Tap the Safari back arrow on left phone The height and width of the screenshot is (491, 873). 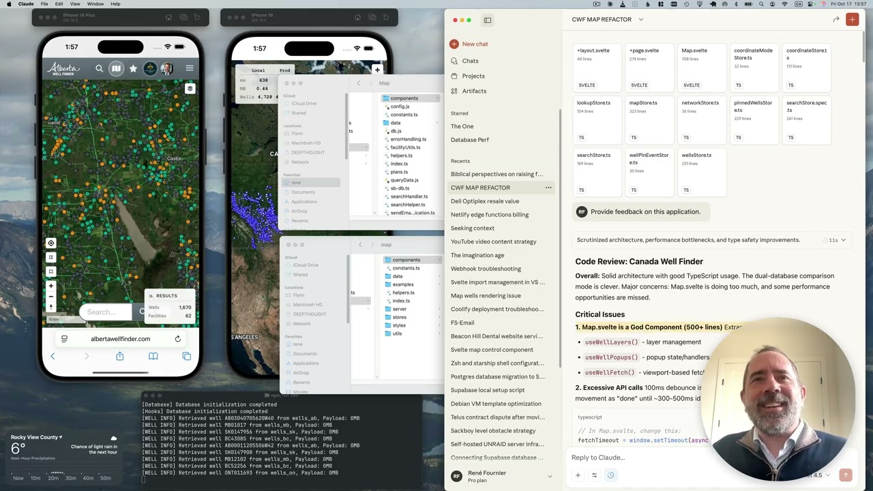(x=53, y=356)
